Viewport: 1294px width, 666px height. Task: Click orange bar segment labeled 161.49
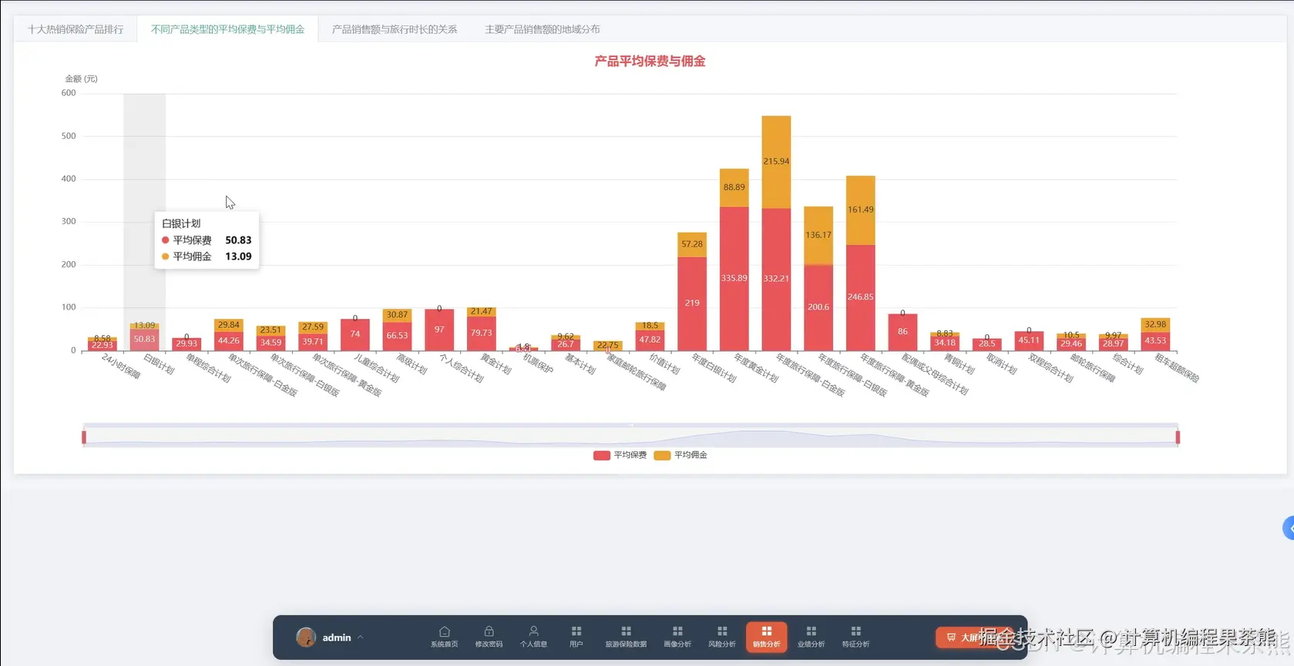click(x=860, y=209)
